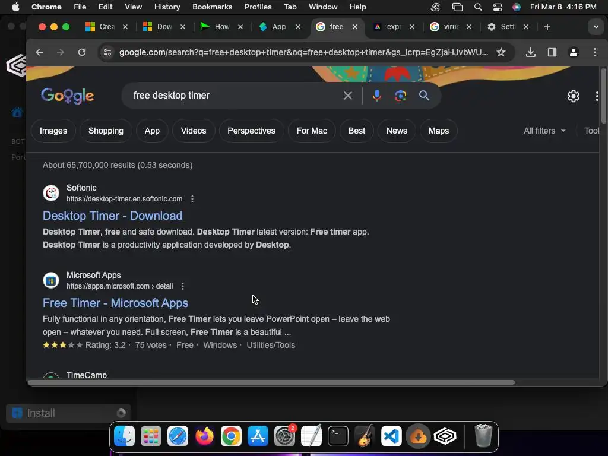The width and height of the screenshot is (608, 456).
Task: Open TextEdit from the Dock
Action: pos(311,436)
